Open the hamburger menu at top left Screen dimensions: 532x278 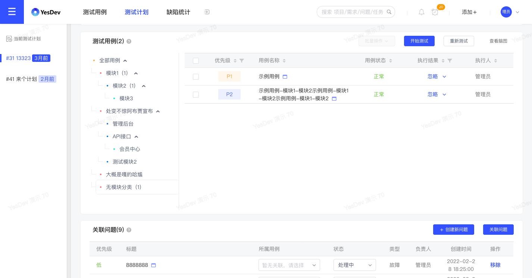point(12,12)
